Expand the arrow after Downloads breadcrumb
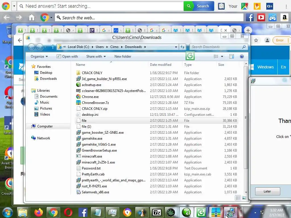Viewport: 291px width, 218px height. point(145,47)
